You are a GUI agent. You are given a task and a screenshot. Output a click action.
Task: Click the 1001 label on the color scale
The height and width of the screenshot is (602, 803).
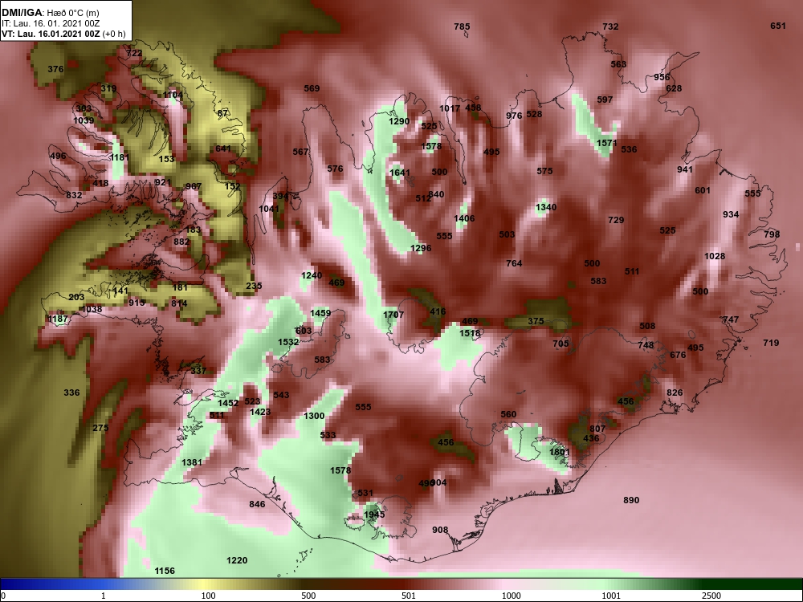(x=611, y=596)
